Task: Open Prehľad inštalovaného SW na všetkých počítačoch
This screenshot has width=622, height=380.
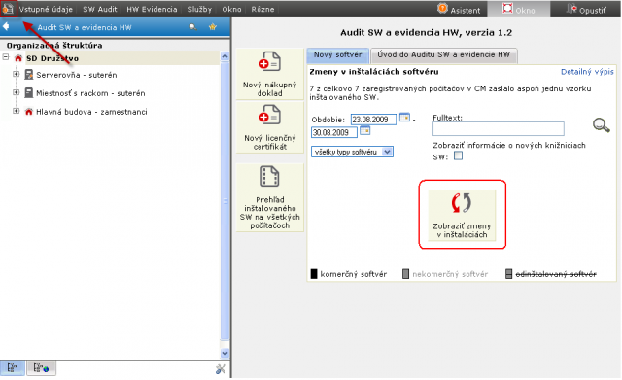Action: pos(270,197)
